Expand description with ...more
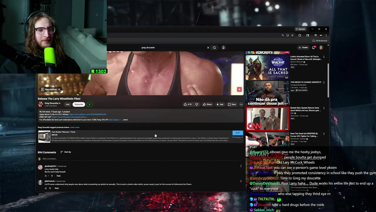The image size is (376, 212). point(125,120)
